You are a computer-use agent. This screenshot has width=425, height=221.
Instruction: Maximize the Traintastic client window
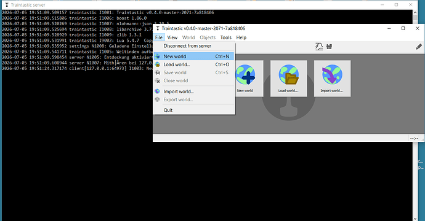click(x=403, y=28)
